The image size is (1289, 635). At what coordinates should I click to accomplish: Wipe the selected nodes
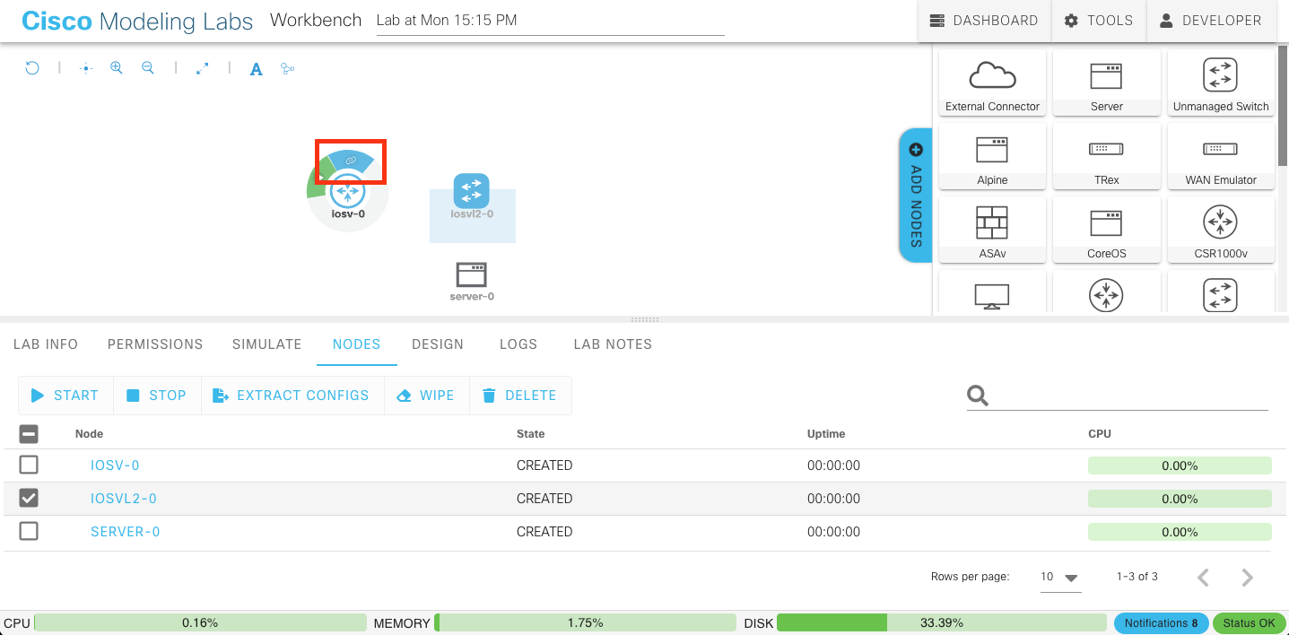coord(426,396)
